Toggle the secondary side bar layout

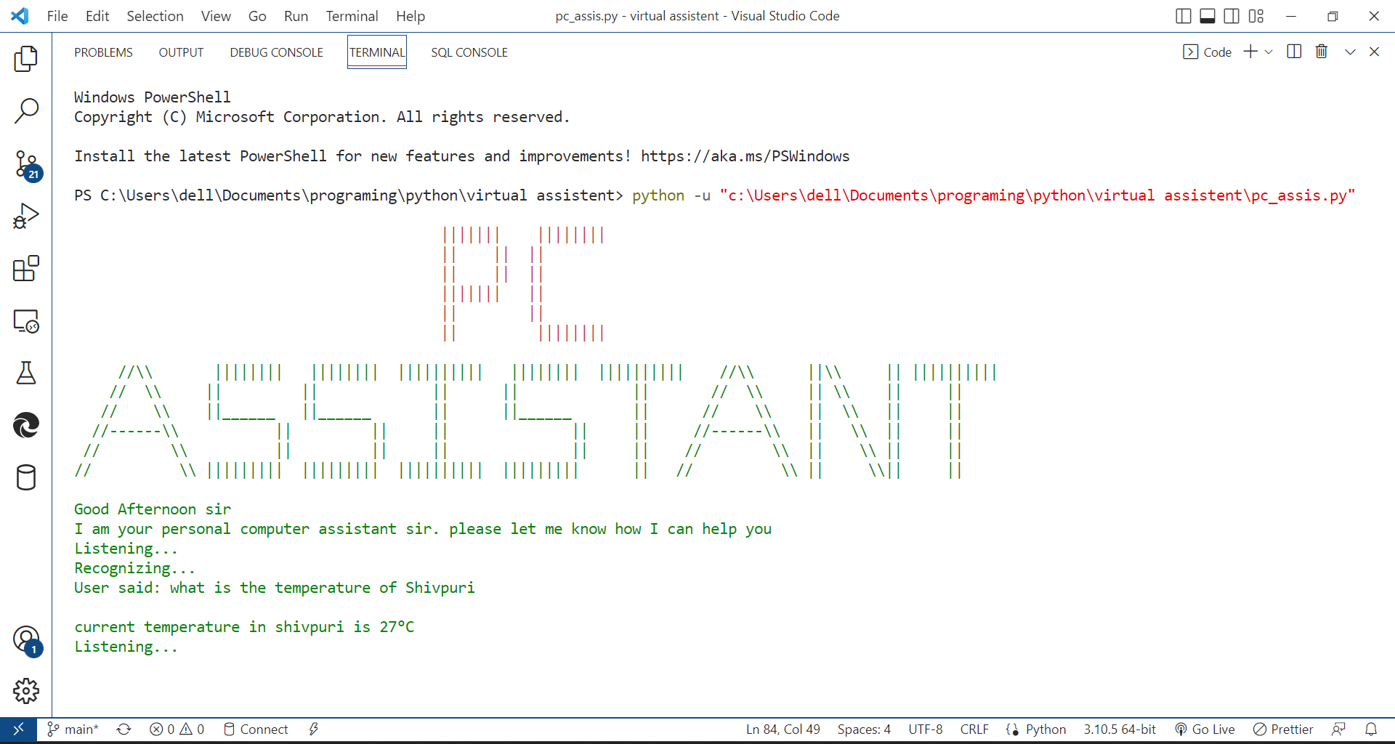coord(1232,16)
